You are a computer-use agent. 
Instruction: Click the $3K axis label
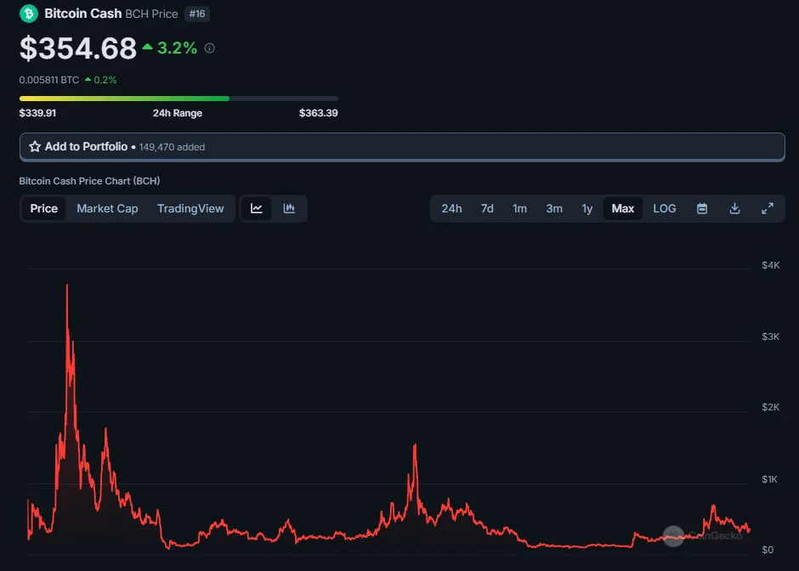(x=770, y=336)
